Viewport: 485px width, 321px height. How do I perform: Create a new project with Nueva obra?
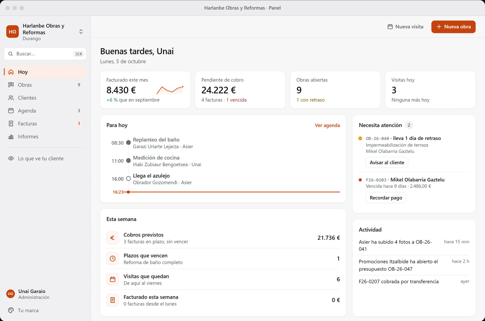pyautogui.click(x=453, y=27)
